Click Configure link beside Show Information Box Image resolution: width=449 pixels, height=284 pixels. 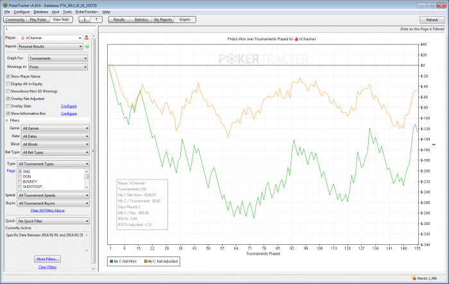69,113
